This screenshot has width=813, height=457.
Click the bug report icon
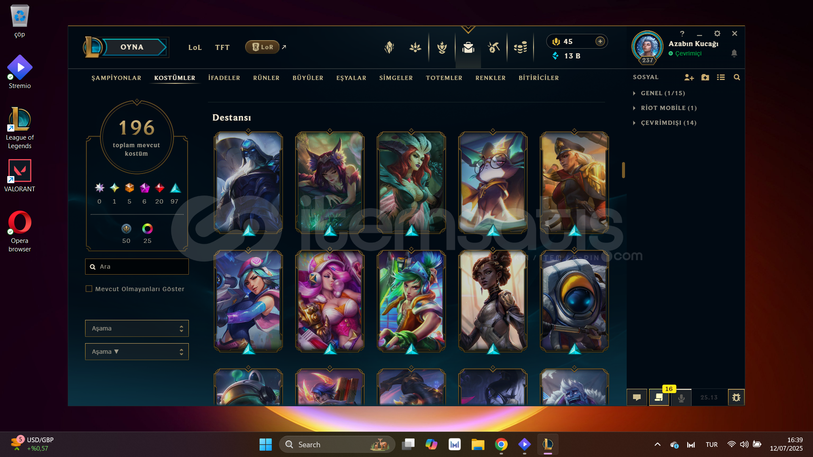click(736, 397)
